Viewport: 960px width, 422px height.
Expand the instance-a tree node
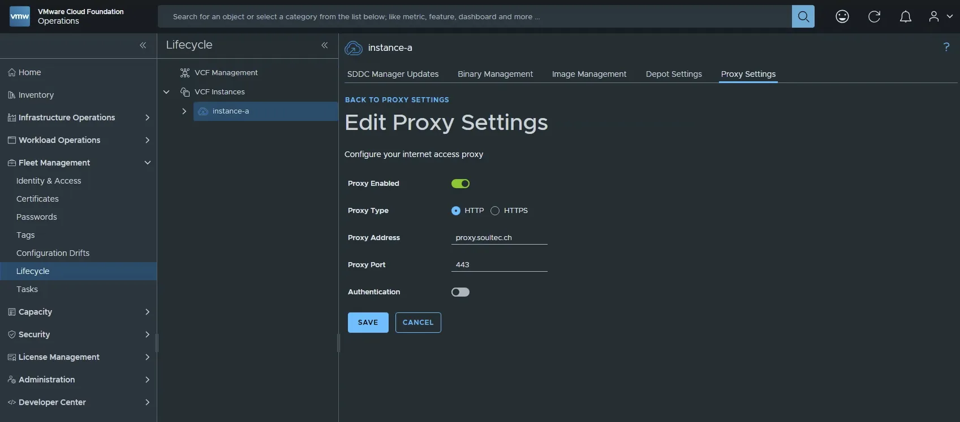[184, 111]
